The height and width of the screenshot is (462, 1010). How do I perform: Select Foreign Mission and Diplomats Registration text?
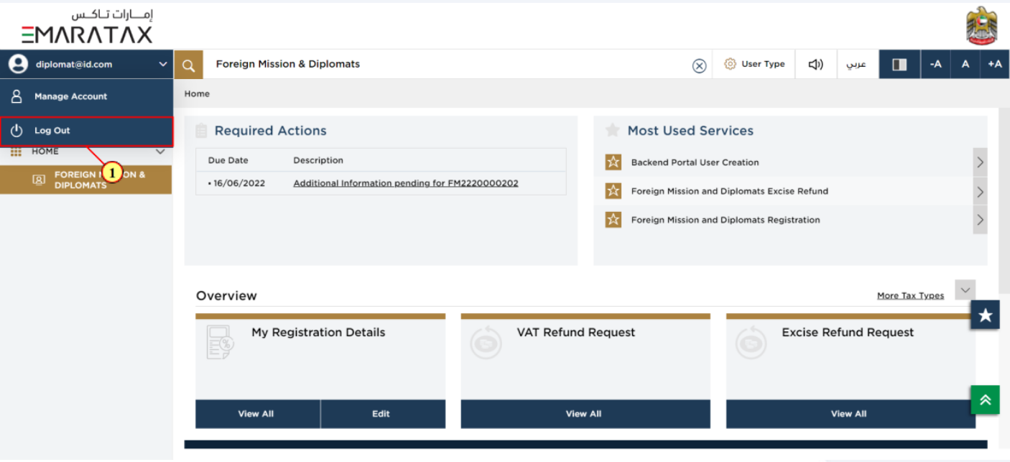click(x=726, y=220)
